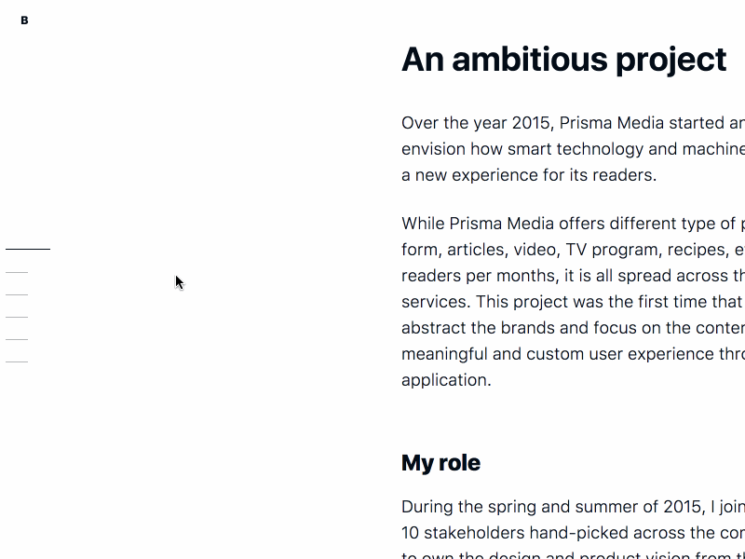
Task: Click the line starting "readers per months"
Action: click(573, 276)
